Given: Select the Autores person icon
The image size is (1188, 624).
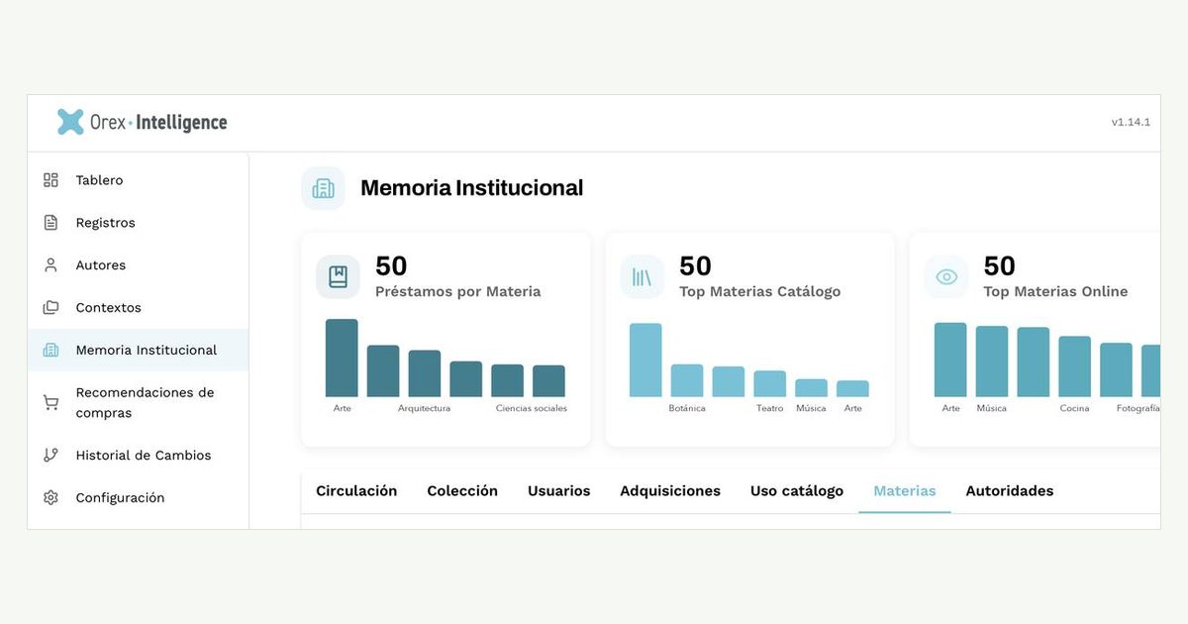Looking at the screenshot, I should 50,265.
